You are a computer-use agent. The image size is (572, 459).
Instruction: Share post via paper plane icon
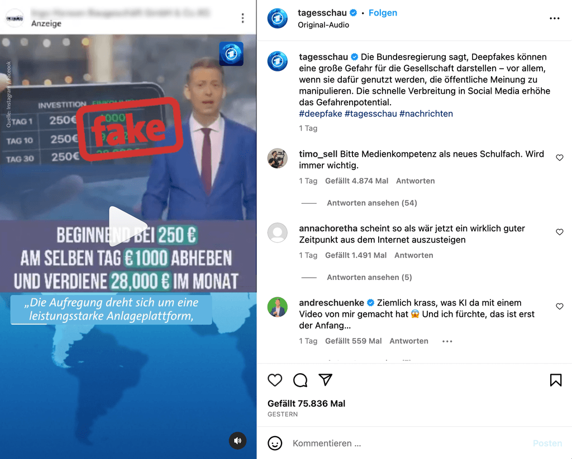pyautogui.click(x=325, y=380)
